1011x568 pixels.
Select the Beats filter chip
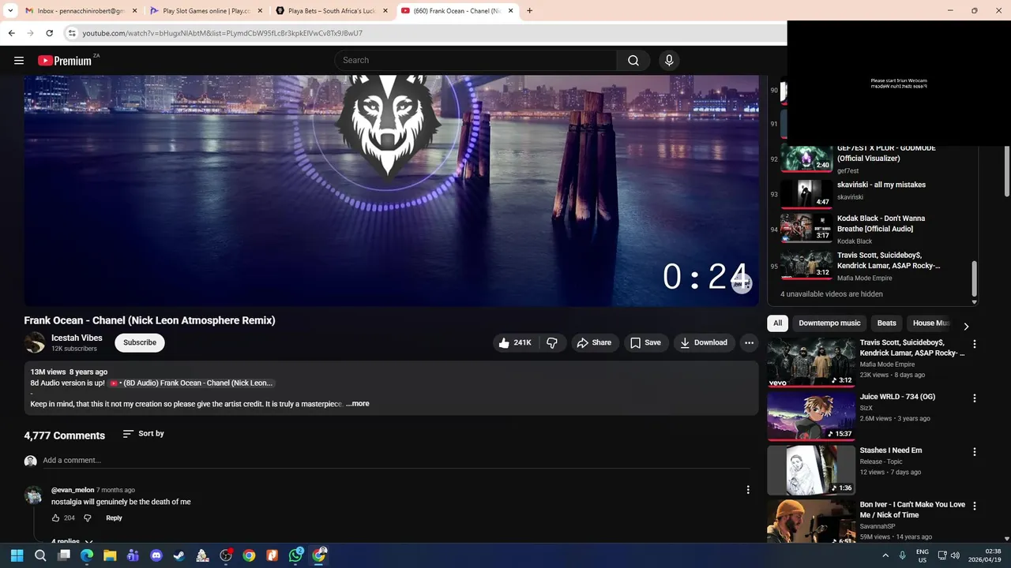[886, 323]
